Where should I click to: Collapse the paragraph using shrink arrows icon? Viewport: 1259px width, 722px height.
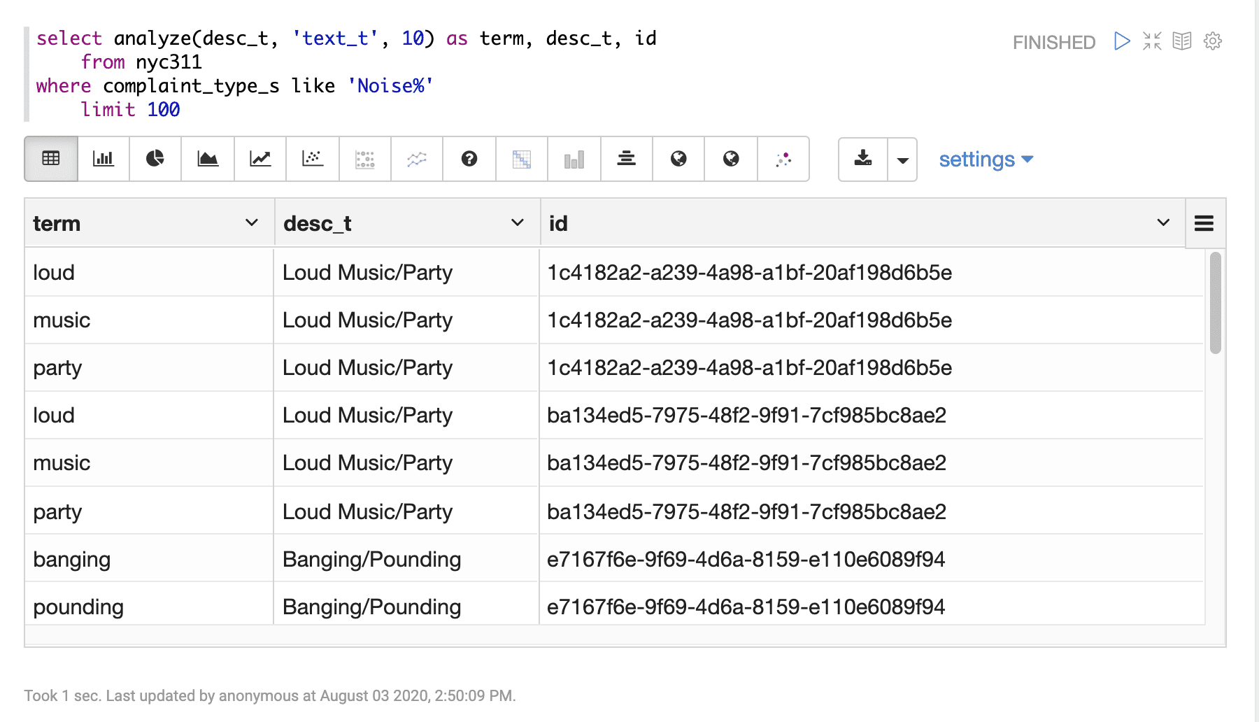pyautogui.click(x=1151, y=41)
